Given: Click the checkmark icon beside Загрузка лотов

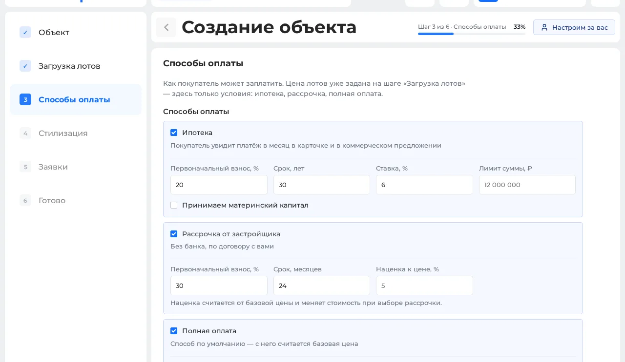Looking at the screenshot, I should (25, 66).
